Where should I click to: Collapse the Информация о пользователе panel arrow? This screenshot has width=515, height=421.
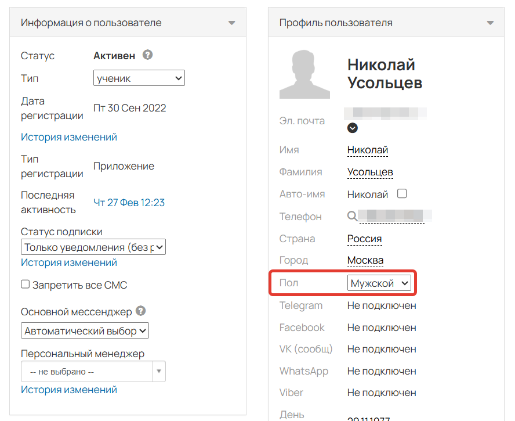[x=232, y=23]
